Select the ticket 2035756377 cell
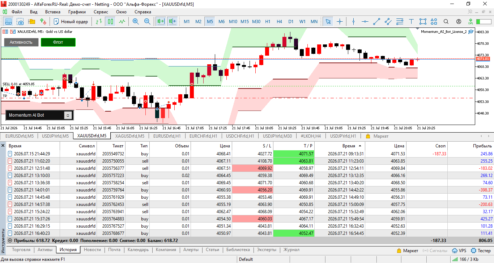Viewport: 494px width, 263px height. (x=111, y=168)
